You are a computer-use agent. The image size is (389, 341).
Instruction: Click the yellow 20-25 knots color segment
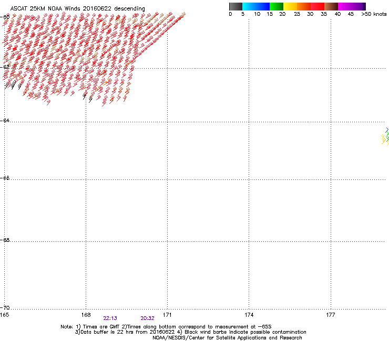(290, 6)
